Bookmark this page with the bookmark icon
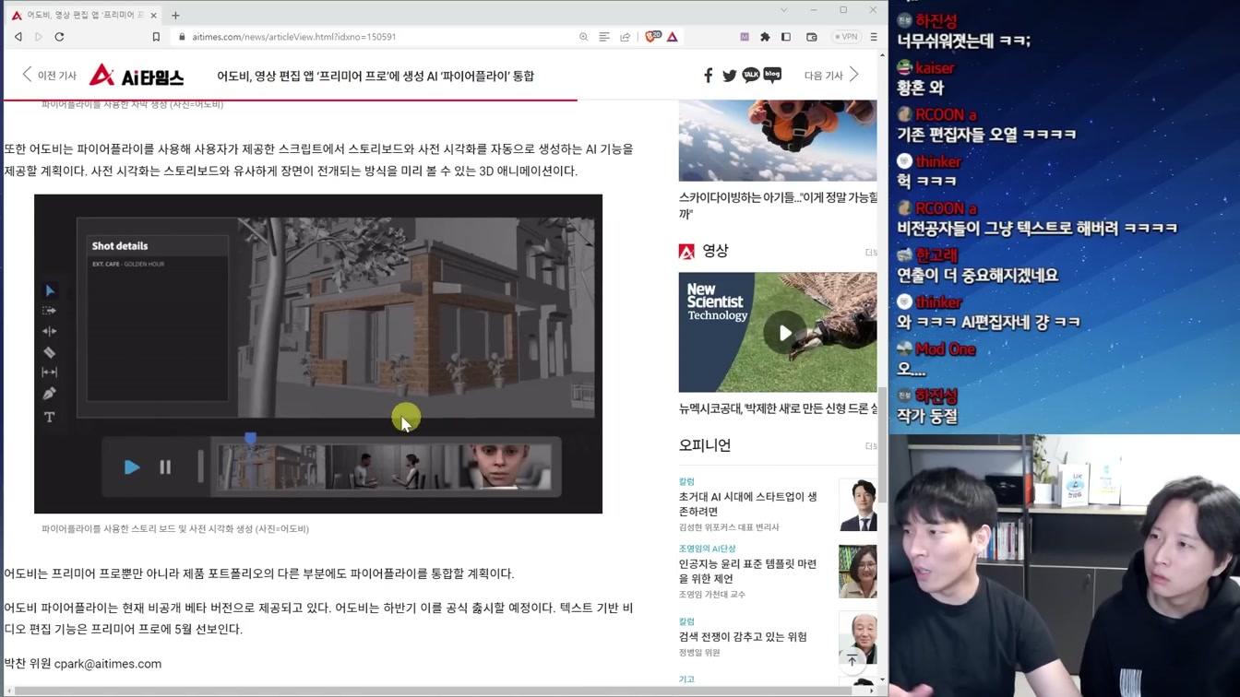 156,37
